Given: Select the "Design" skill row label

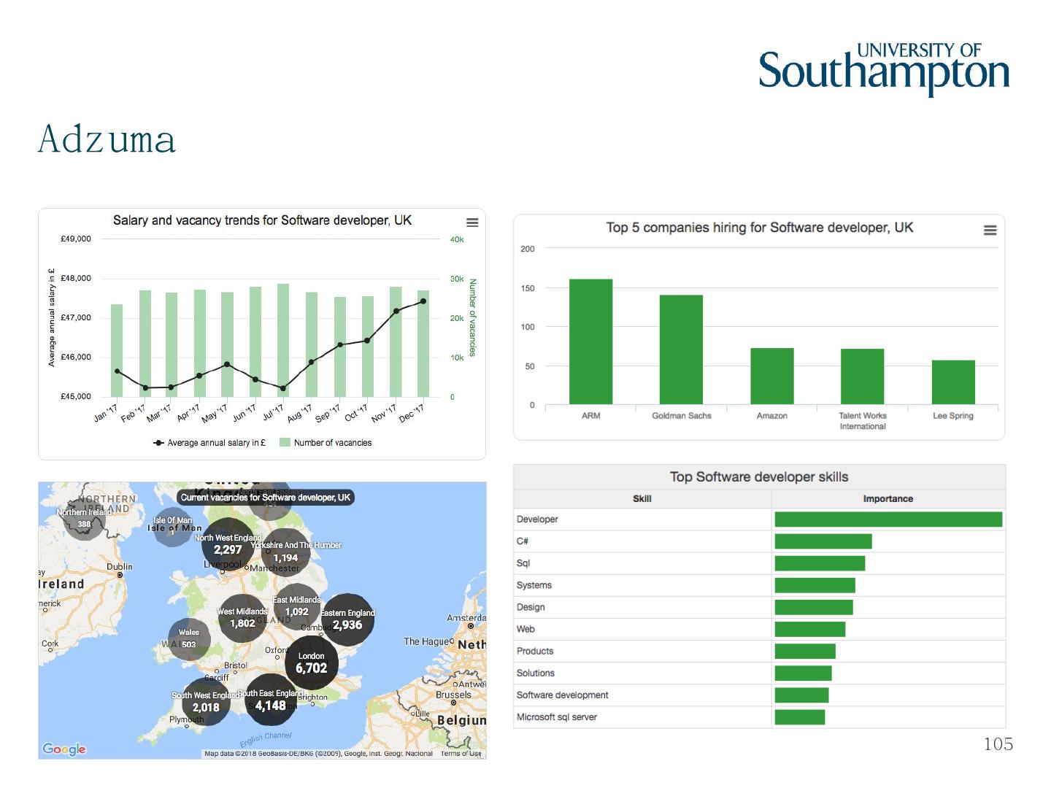Looking at the screenshot, I should [x=531, y=607].
